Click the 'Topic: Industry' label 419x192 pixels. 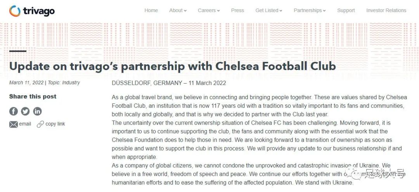pyautogui.click(x=64, y=82)
